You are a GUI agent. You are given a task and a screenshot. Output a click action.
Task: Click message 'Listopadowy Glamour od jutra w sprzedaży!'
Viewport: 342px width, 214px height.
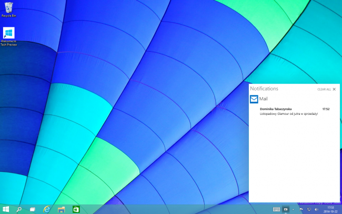(x=289, y=114)
